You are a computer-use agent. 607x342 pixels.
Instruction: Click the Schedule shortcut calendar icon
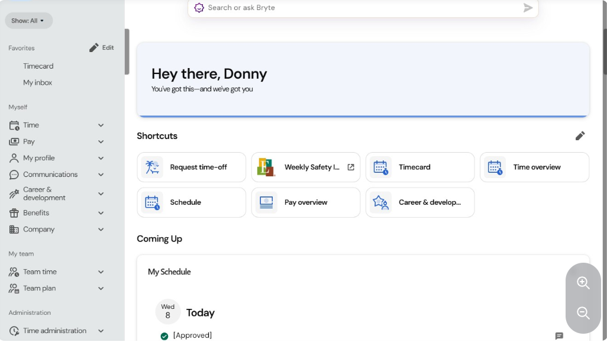151,202
